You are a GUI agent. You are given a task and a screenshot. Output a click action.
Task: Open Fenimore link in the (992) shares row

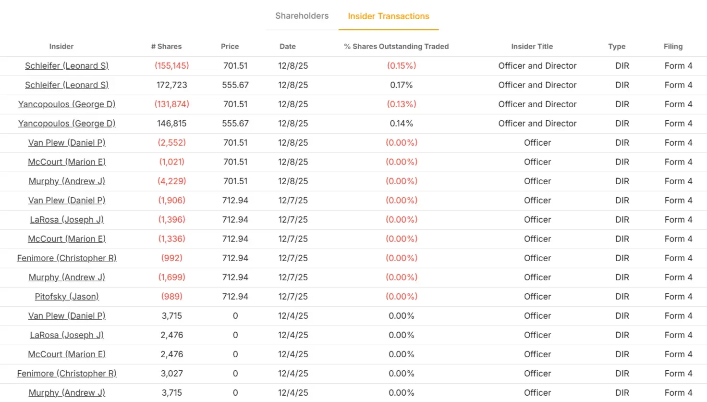click(67, 258)
